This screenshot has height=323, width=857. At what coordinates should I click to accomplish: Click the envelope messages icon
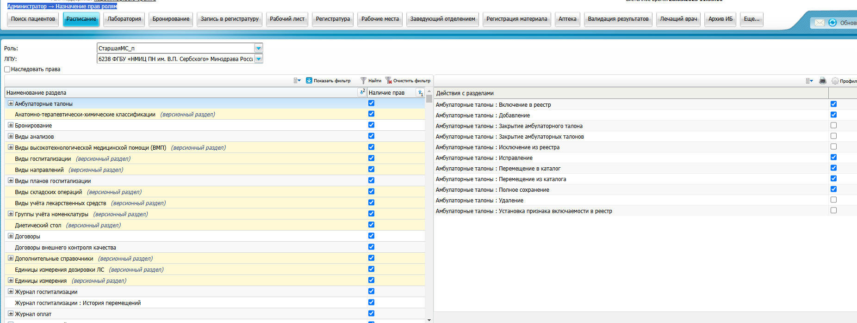[820, 23]
